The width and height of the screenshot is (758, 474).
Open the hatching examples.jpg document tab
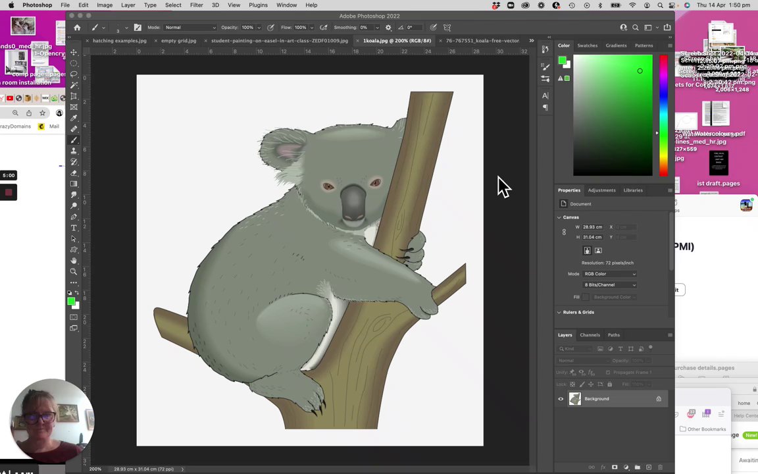pos(120,41)
